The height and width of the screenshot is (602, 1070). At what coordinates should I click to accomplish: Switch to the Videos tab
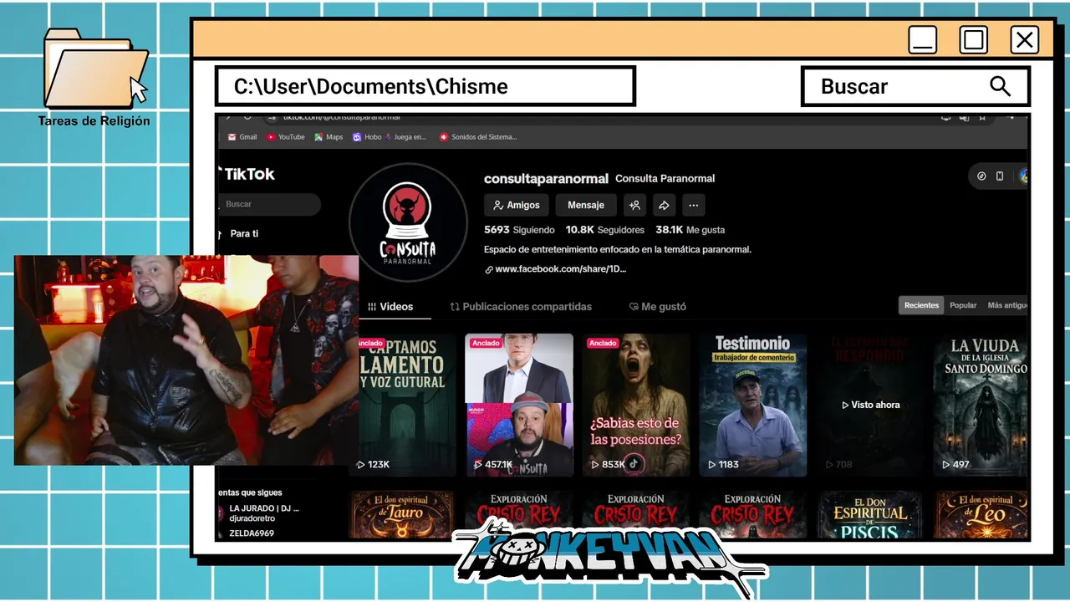[x=390, y=307]
